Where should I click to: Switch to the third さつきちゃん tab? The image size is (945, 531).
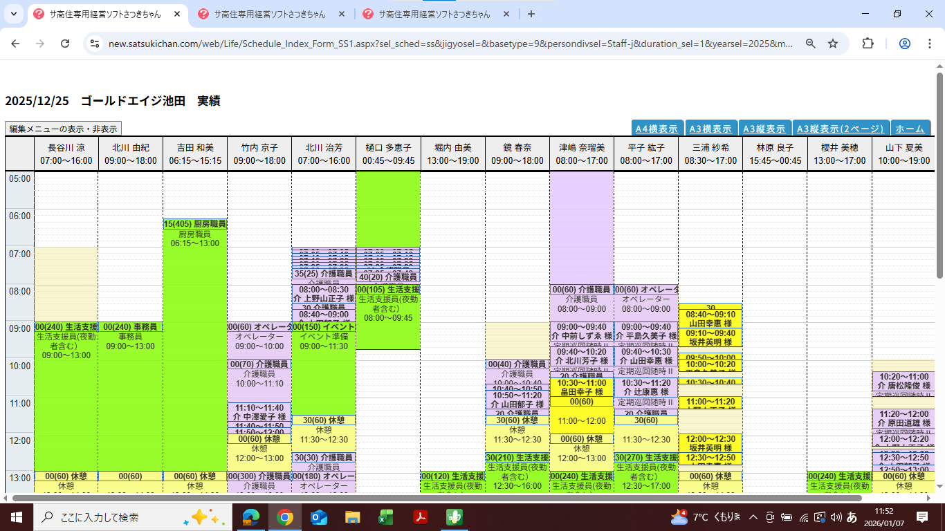[434, 14]
